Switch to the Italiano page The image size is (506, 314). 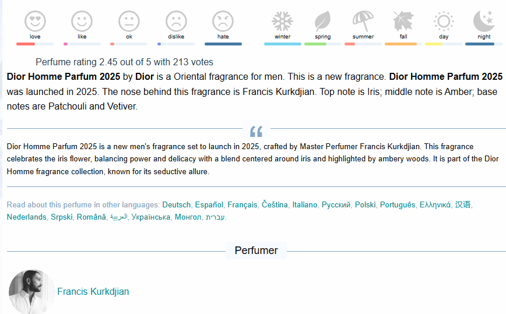(x=305, y=204)
